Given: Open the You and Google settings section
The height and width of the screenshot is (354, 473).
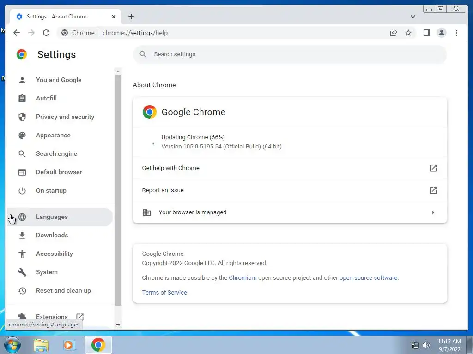Looking at the screenshot, I should point(60,80).
